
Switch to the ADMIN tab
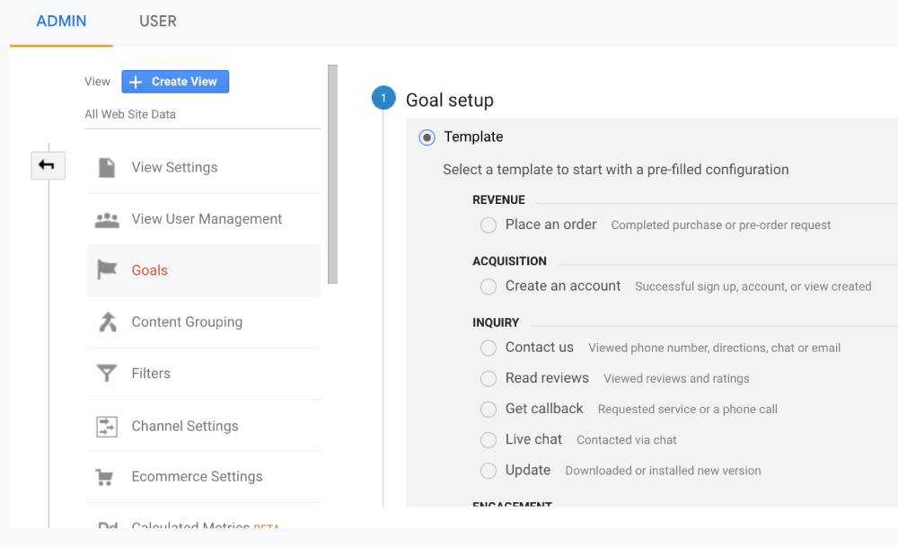(61, 22)
